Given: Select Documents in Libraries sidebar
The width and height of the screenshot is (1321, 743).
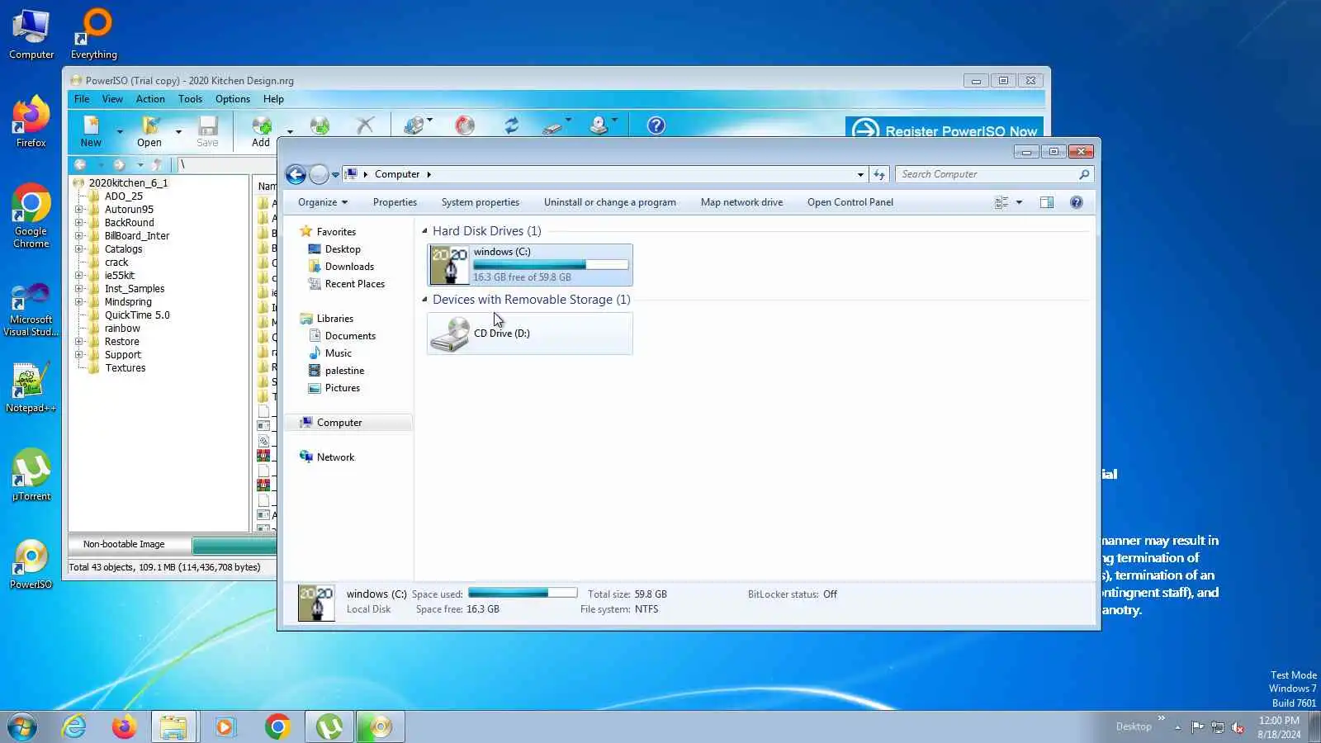Looking at the screenshot, I should coord(350,336).
